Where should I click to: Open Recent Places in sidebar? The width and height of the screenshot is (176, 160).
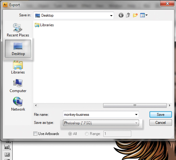click(18, 30)
